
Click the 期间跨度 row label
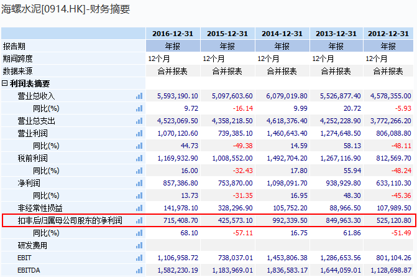pyautogui.click(x=18, y=59)
